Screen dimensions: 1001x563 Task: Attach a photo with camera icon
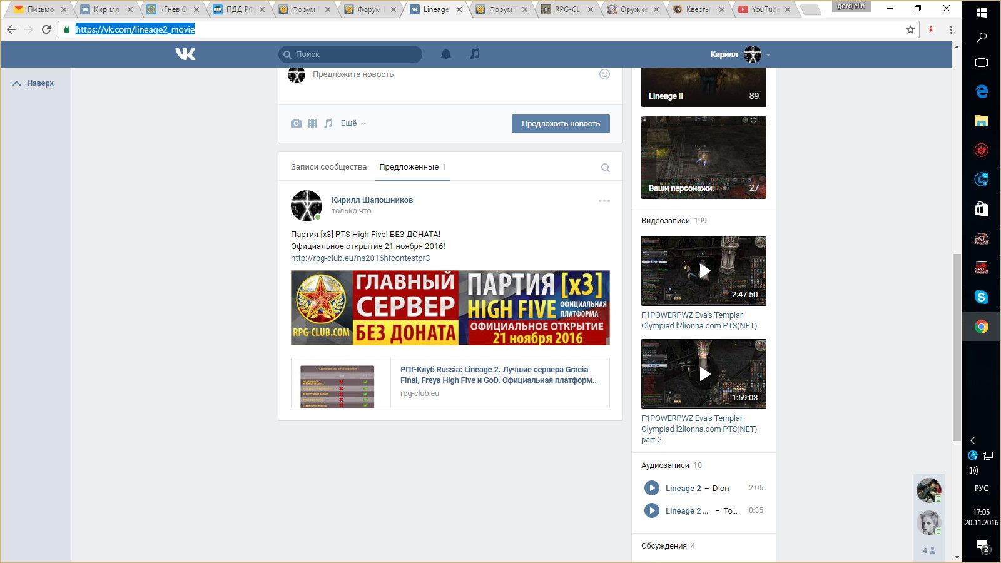point(296,123)
